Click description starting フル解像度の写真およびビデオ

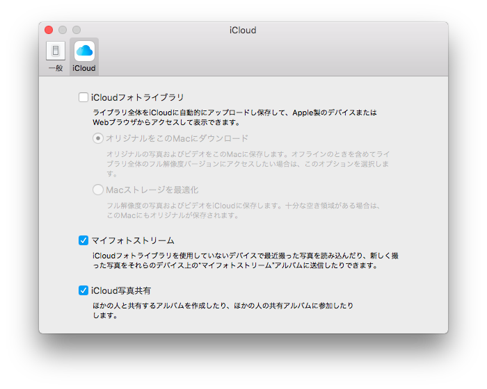[x=243, y=210]
